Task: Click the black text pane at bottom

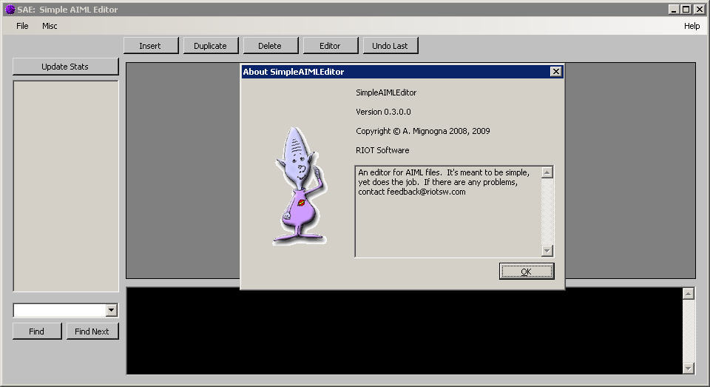Action: (x=405, y=331)
